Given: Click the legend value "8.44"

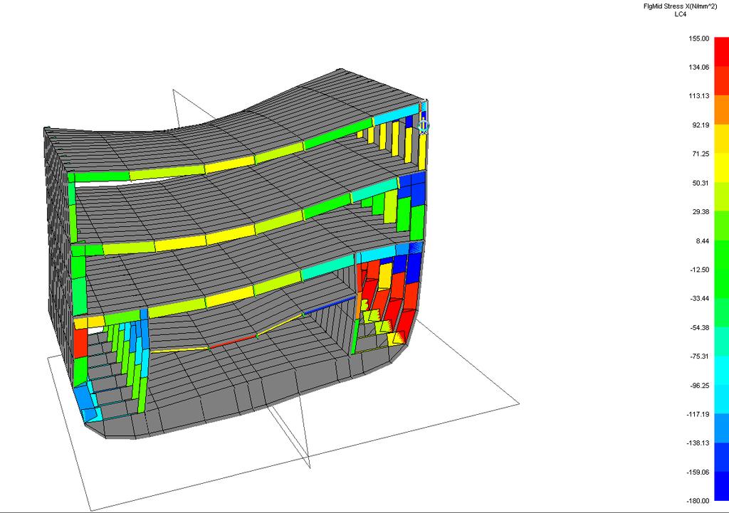Looking at the screenshot, I should 702,240.
